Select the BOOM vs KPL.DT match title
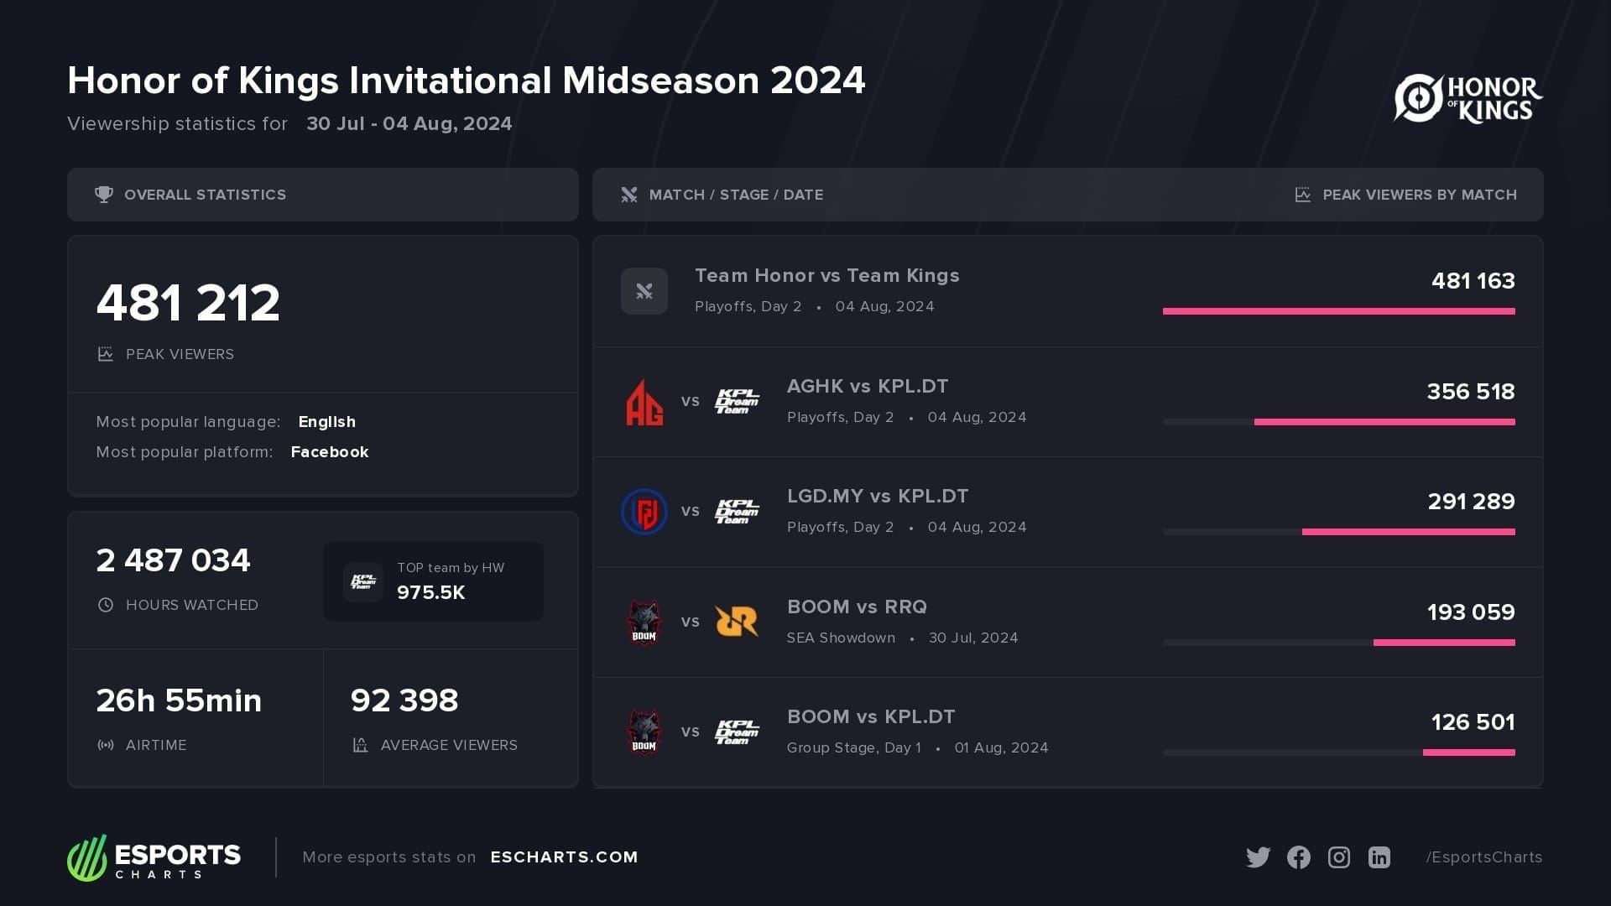The height and width of the screenshot is (906, 1611). [870, 717]
